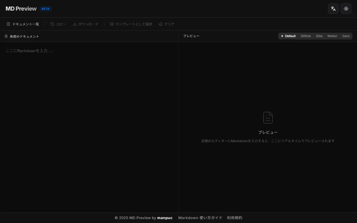Image resolution: width=357 pixels, height=223 pixels.
Task: Switch preview style to Zenn
Action: click(x=346, y=36)
